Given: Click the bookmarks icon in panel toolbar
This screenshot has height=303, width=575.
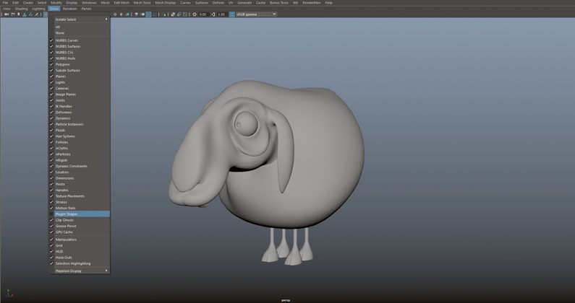Looking at the screenshot, I should pyautogui.click(x=19, y=14).
